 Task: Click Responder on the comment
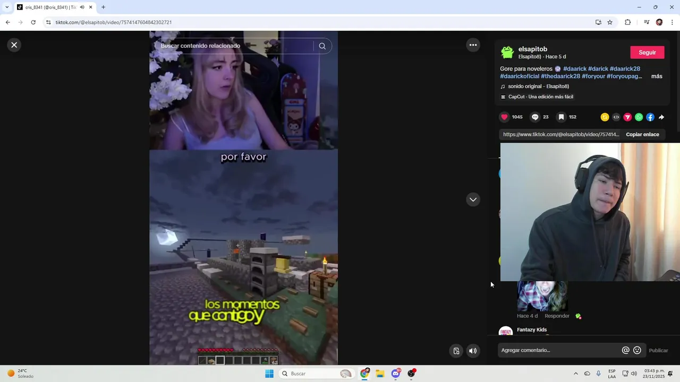click(557, 316)
